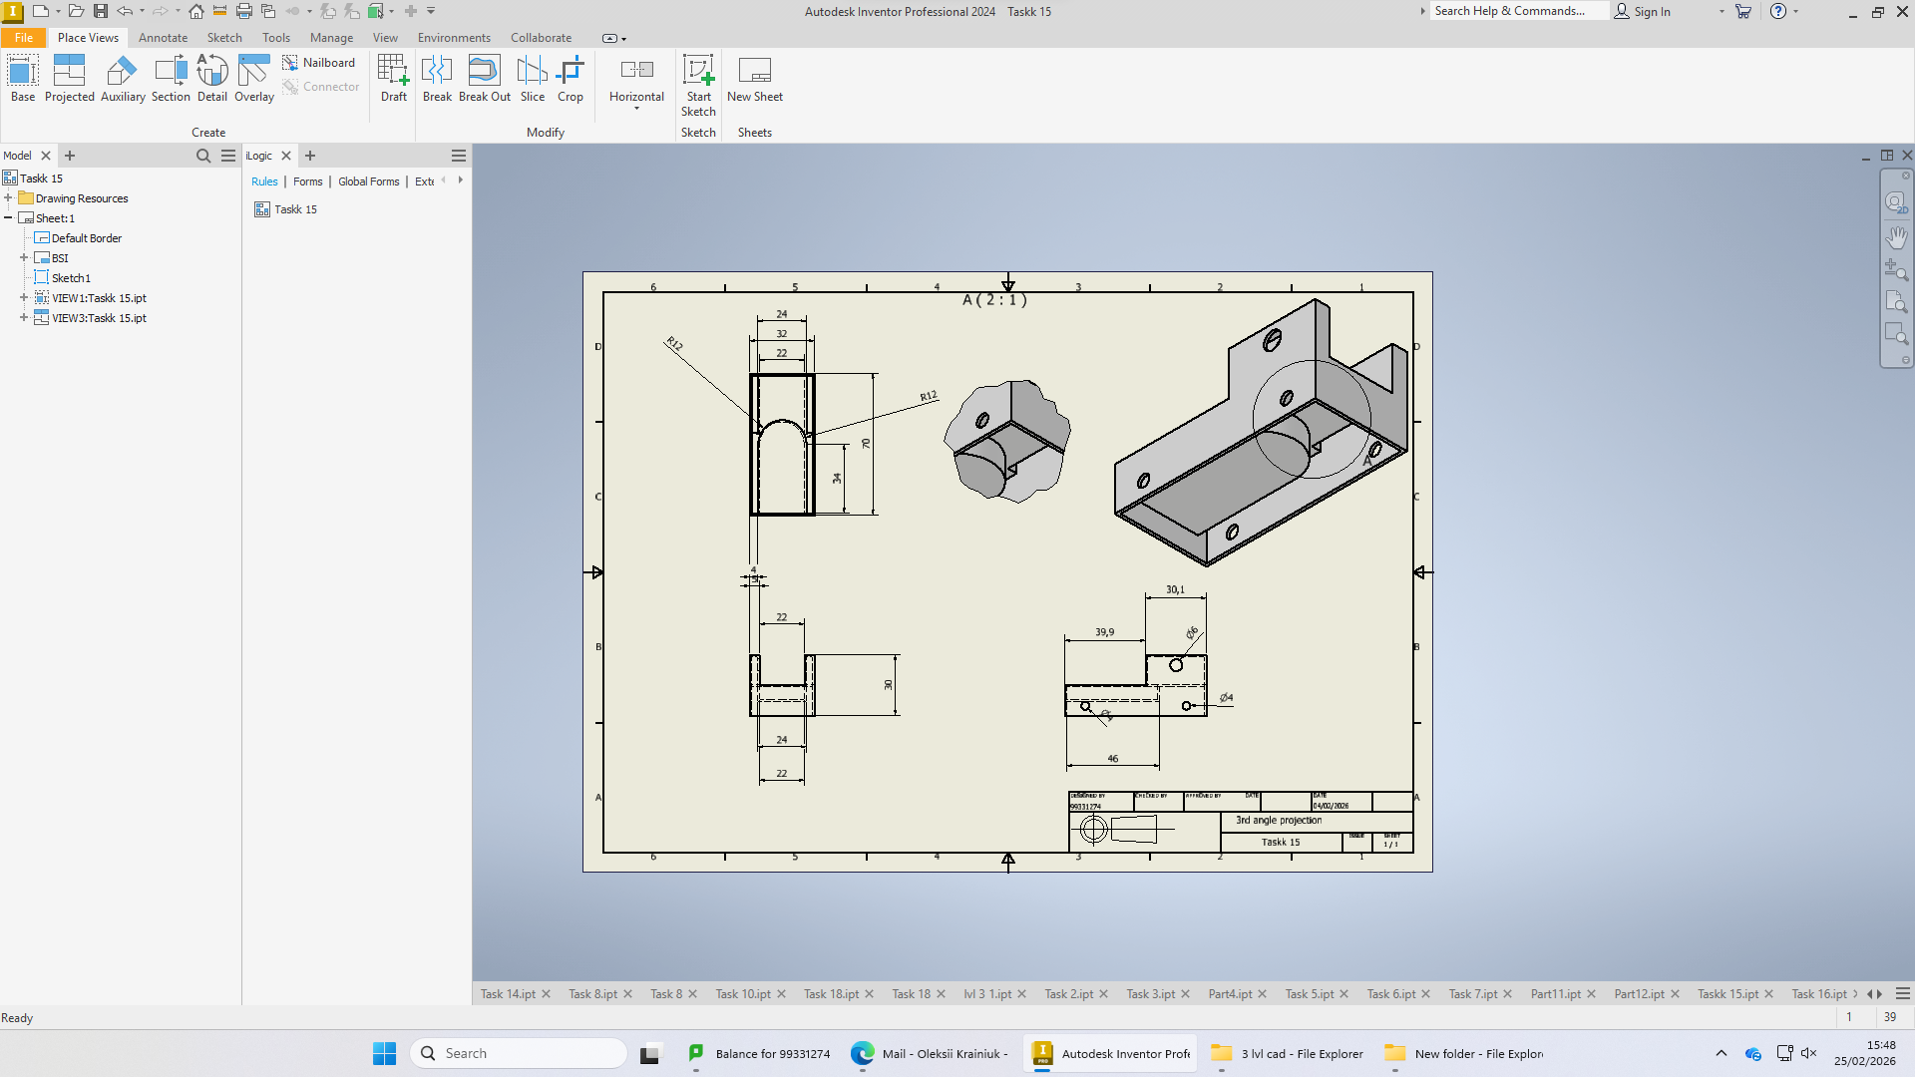Select the Break Out tool
Viewport: 1915px width, 1077px height.
point(485,79)
